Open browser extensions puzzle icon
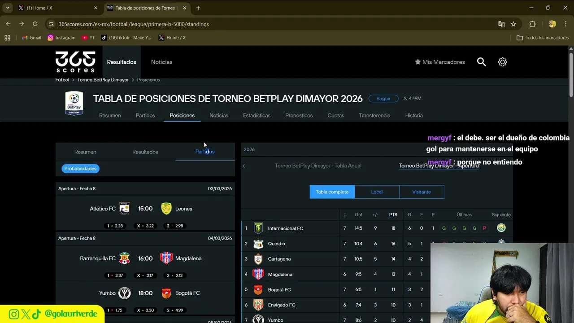This screenshot has width=574, height=323. pos(533,24)
